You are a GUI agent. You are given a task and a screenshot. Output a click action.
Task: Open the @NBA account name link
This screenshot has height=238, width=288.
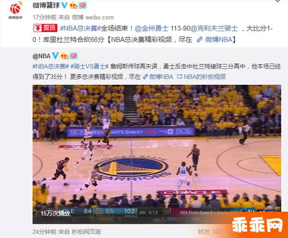41,56
